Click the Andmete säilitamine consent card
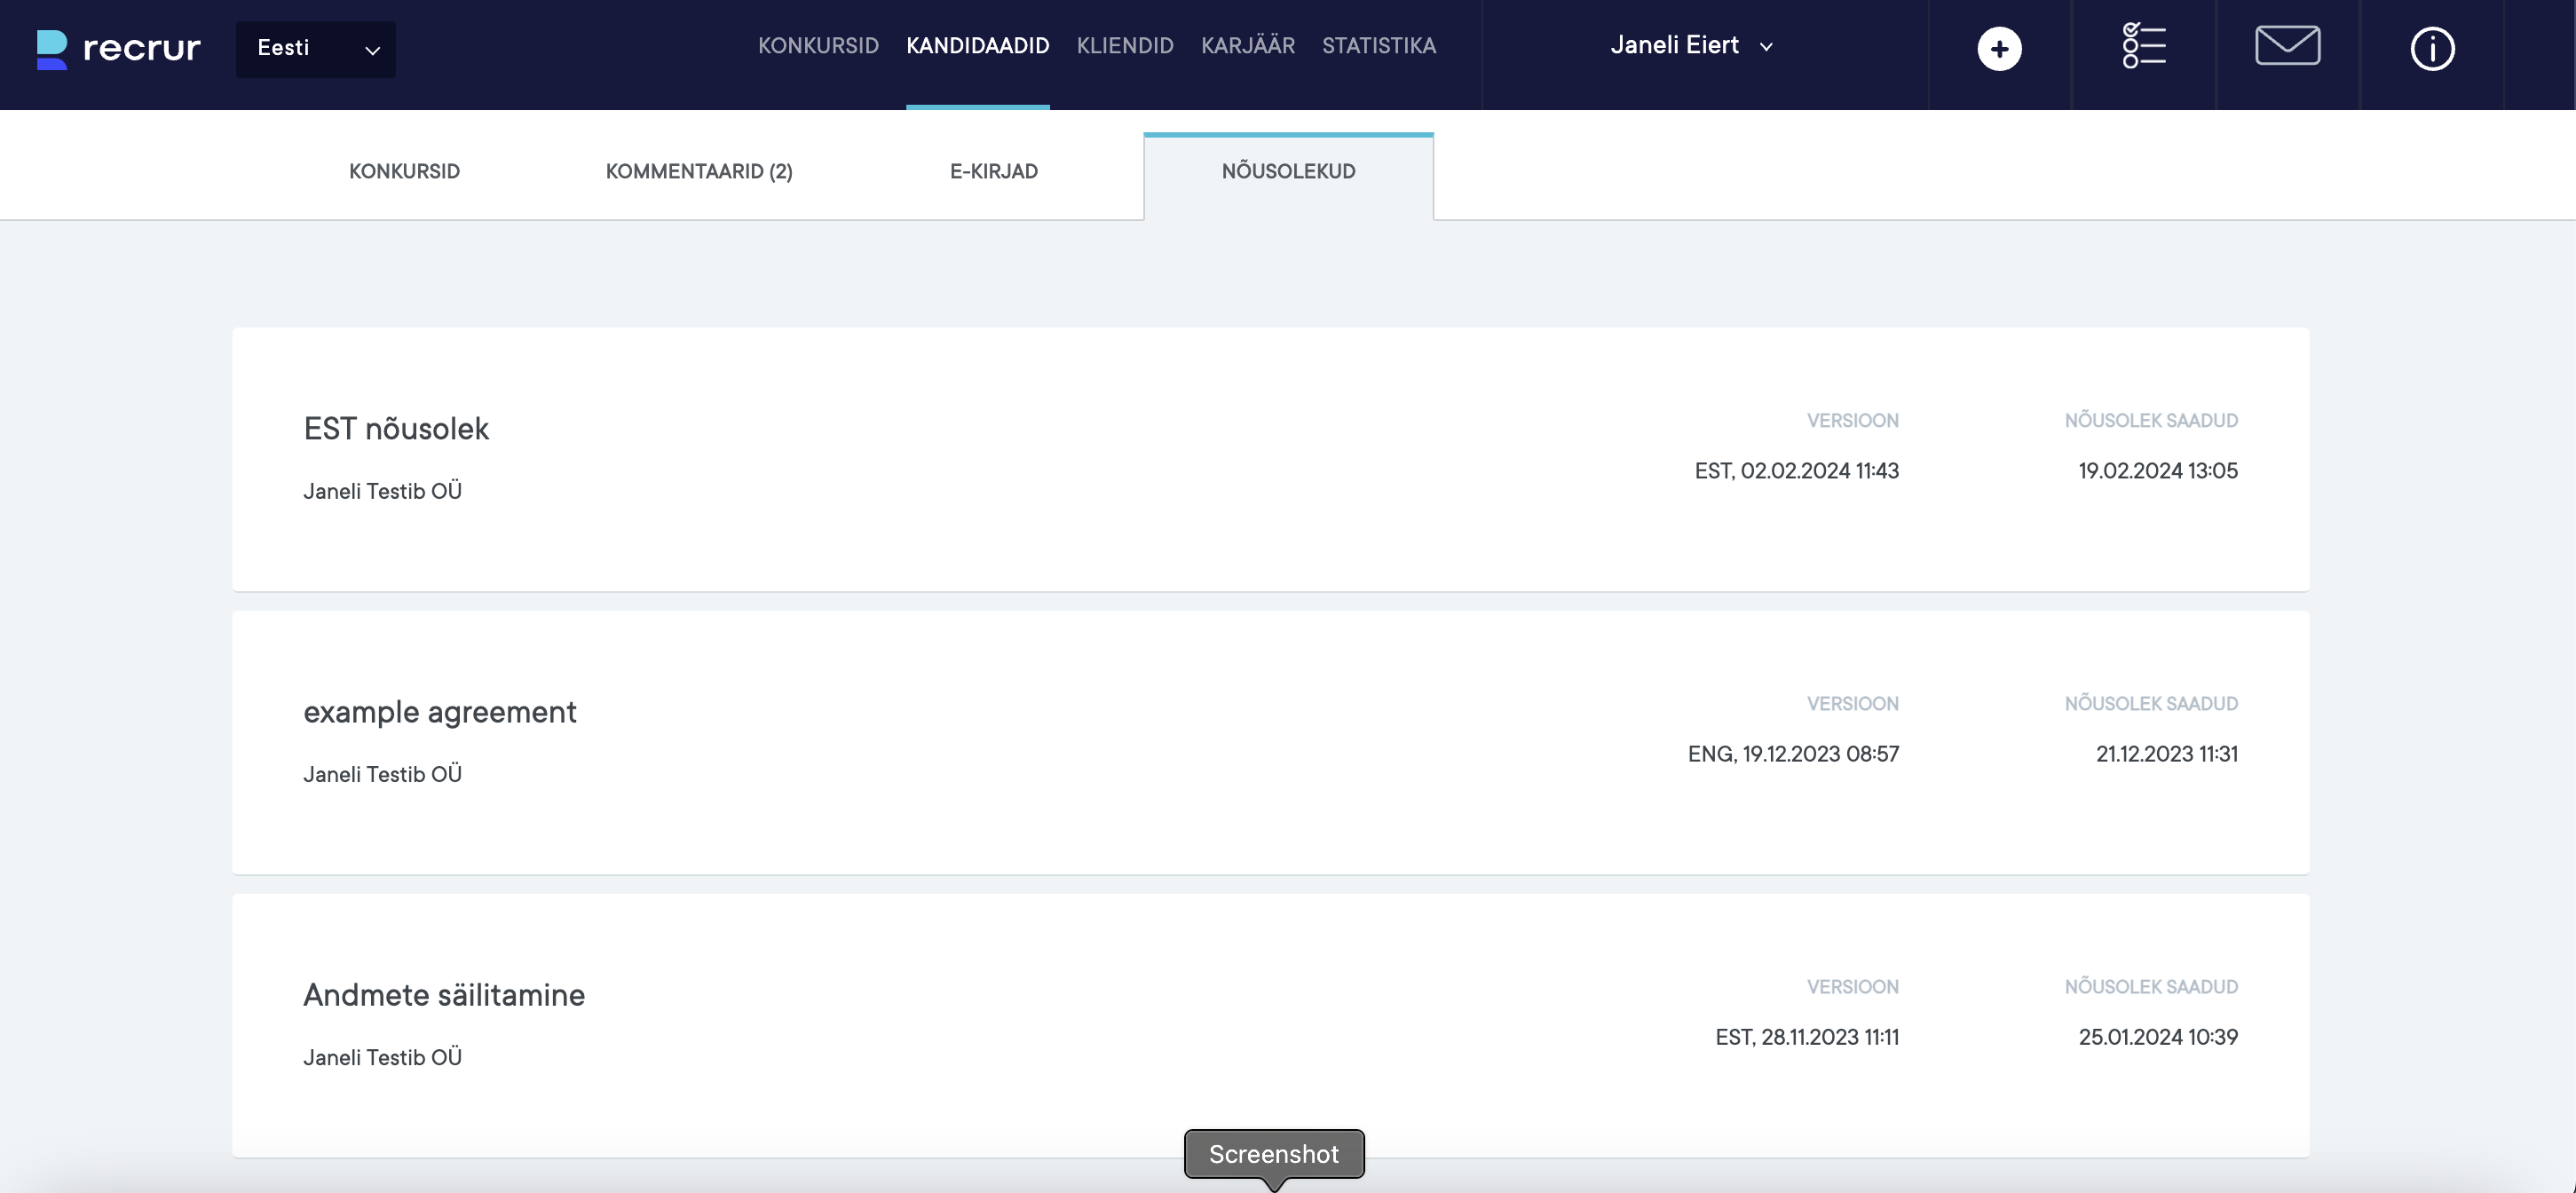Screen dimensions: 2576x1193 tap(444, 995)
